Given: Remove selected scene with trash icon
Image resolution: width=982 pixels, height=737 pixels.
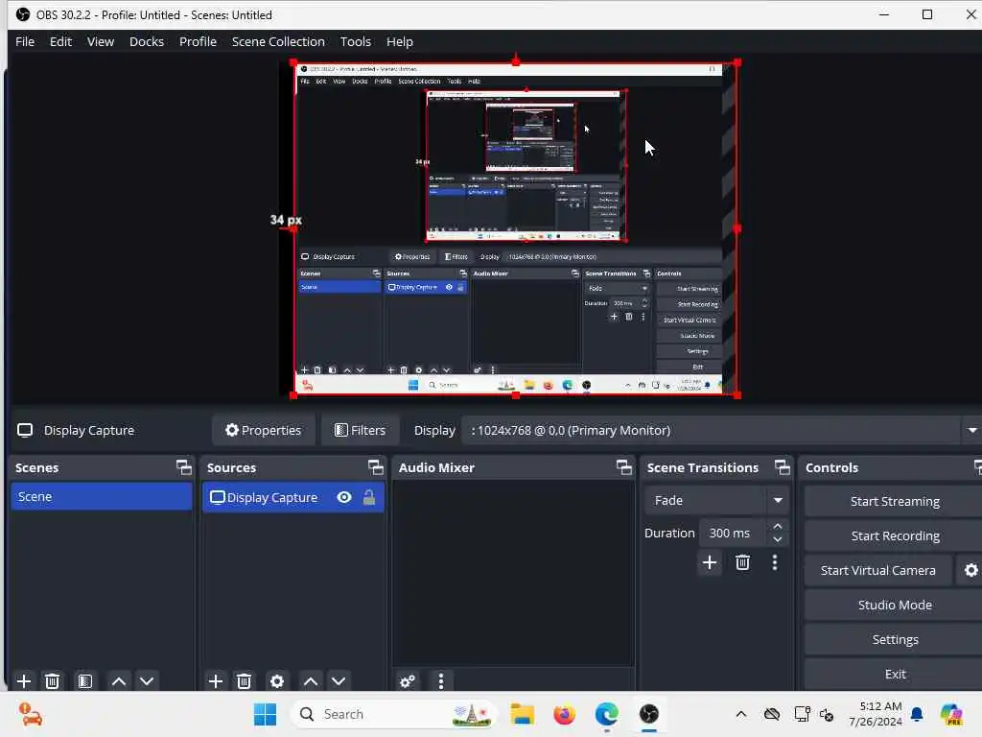Looking at the screenshot, I should (x=53, y=681).
